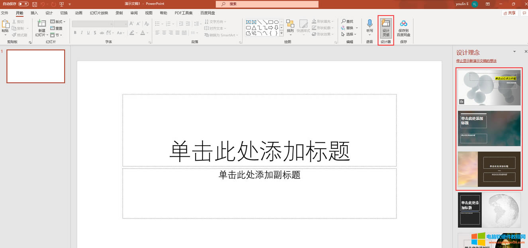
Task: Switch to the Insert (插入) ribbon tab
Action: (34, 12)
